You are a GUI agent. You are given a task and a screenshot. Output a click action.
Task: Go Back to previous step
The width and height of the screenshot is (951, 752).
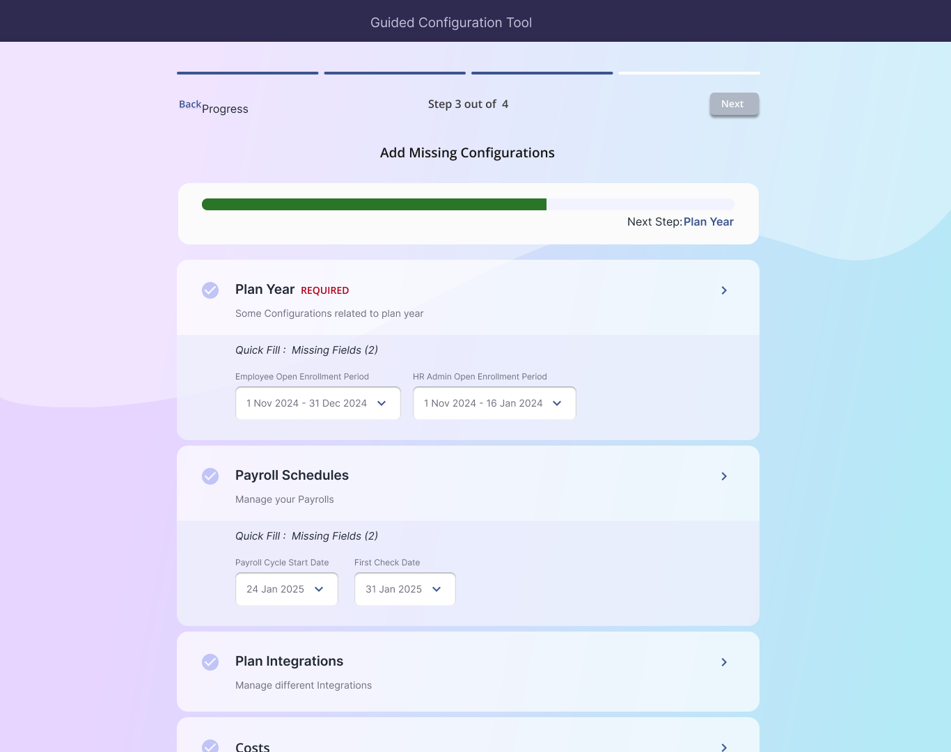click(x=190, y=104)
